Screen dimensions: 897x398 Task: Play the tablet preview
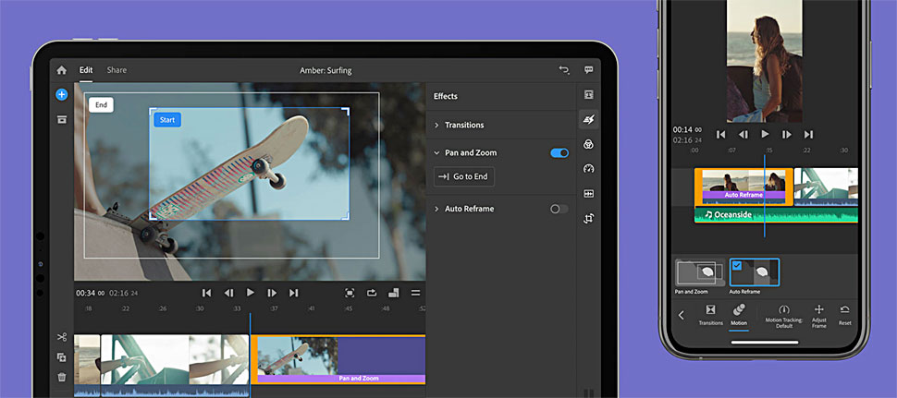click(250, 293)
